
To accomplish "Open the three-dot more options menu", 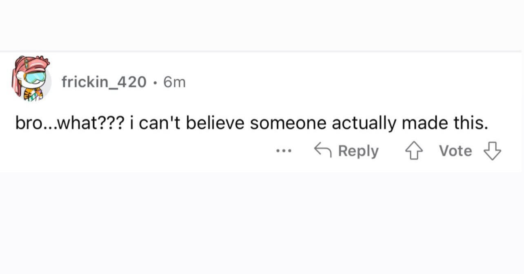I will coord(284,151).
